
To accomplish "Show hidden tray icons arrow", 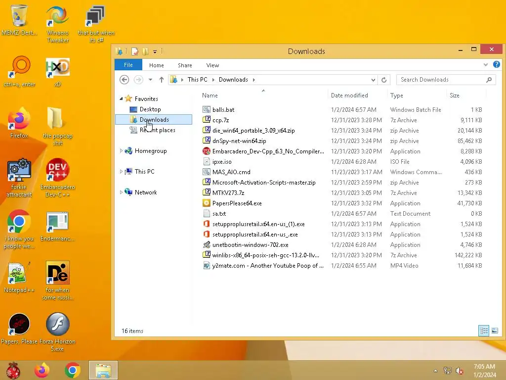I will [x=435, y=371].
